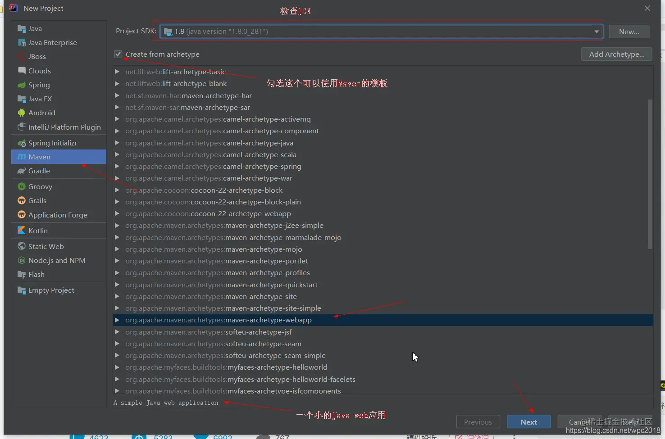
Task: Select the Maven icon
Action: tap(22, 157)
